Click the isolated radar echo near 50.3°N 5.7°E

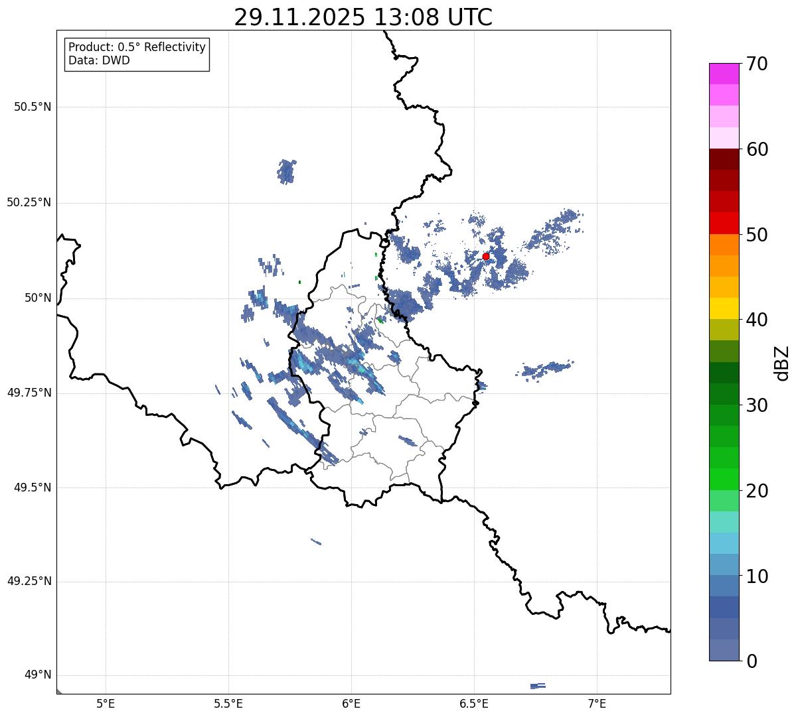point(287,172)
